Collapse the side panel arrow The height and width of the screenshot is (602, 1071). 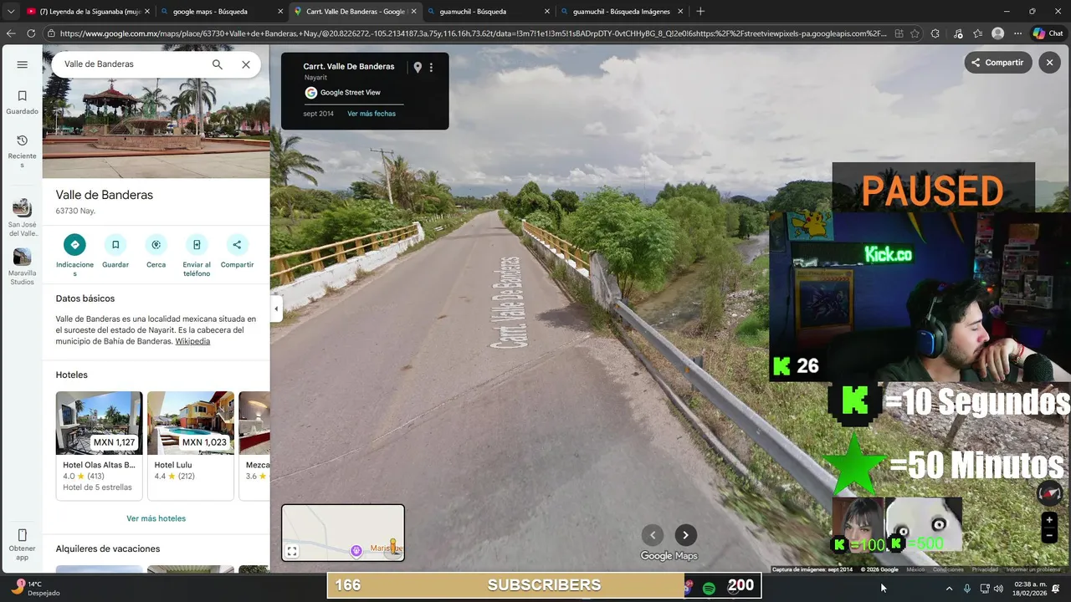(276, 309)
